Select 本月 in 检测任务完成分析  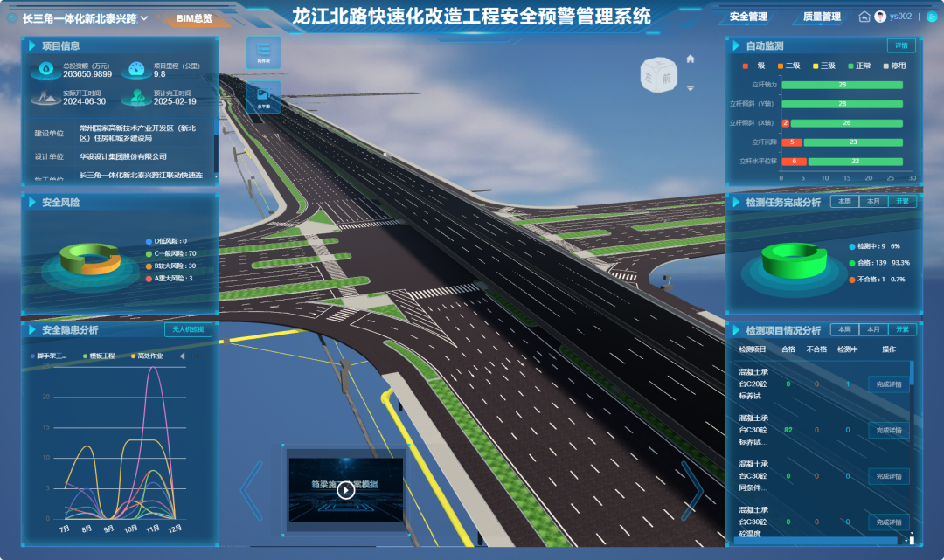tap(873, 202)
